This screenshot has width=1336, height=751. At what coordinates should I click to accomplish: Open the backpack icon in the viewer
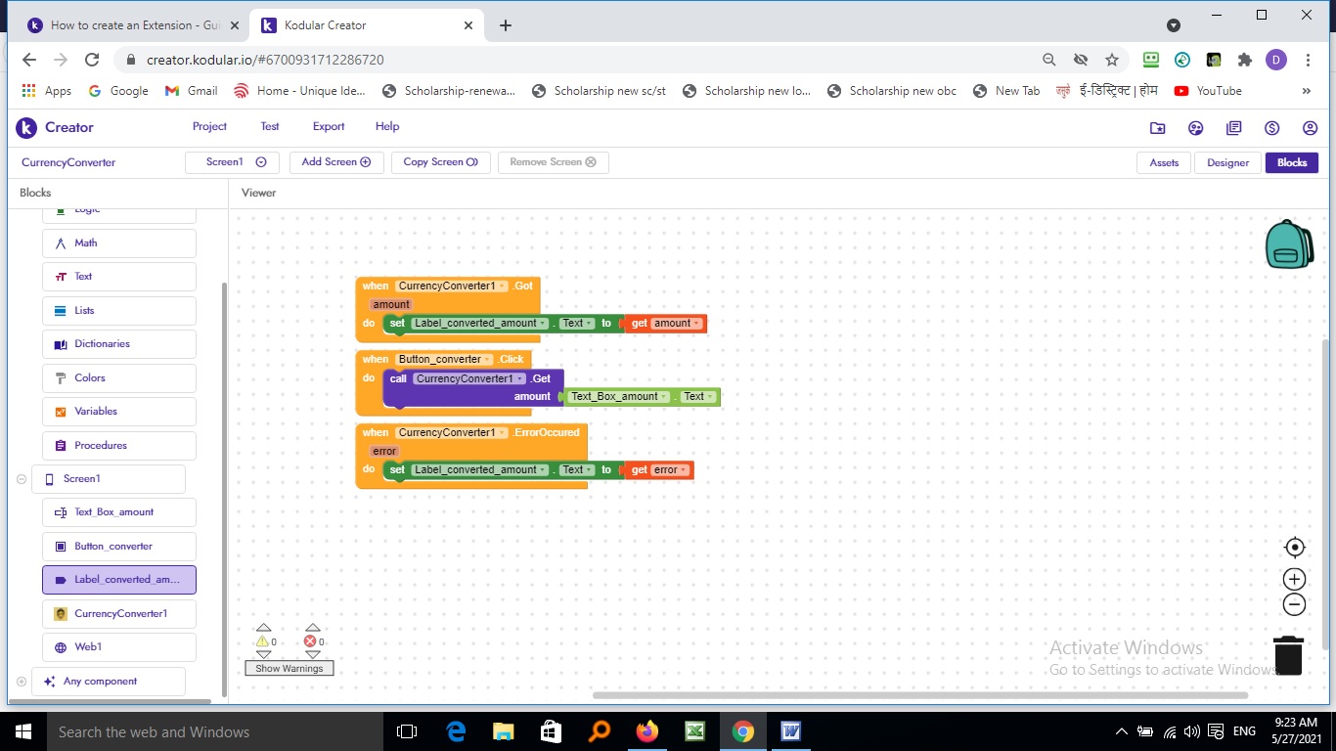tap(1289, 244)
